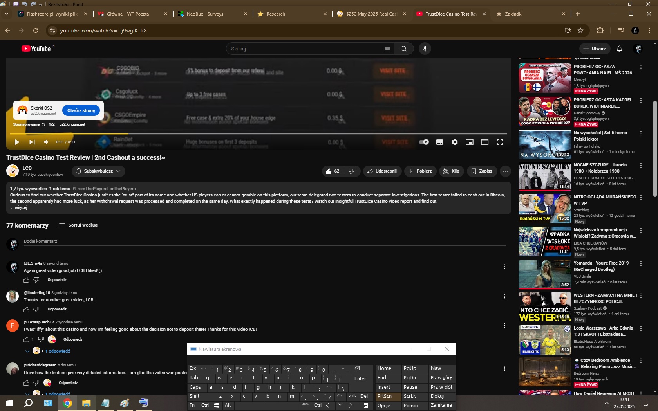The image size is (658, 411).
Task: Open menu for Yomanda recommended video
Action: 641,264
